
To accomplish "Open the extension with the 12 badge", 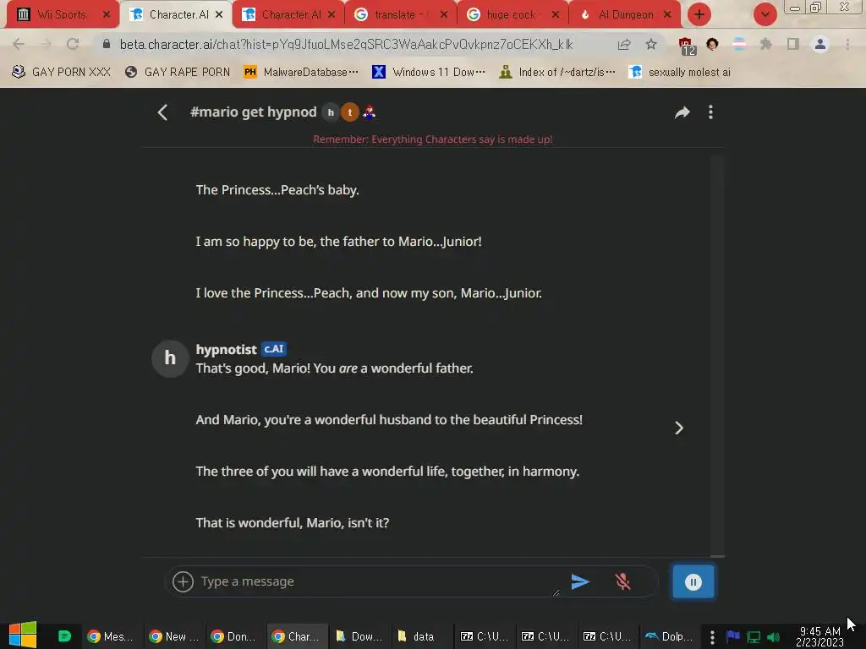I will click(x=686, y=46).
